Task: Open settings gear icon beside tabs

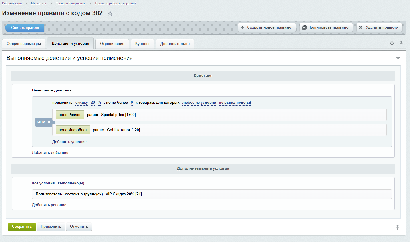Action: 392,43
